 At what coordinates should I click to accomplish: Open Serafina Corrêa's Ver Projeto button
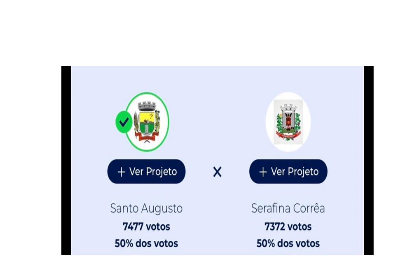288,172
